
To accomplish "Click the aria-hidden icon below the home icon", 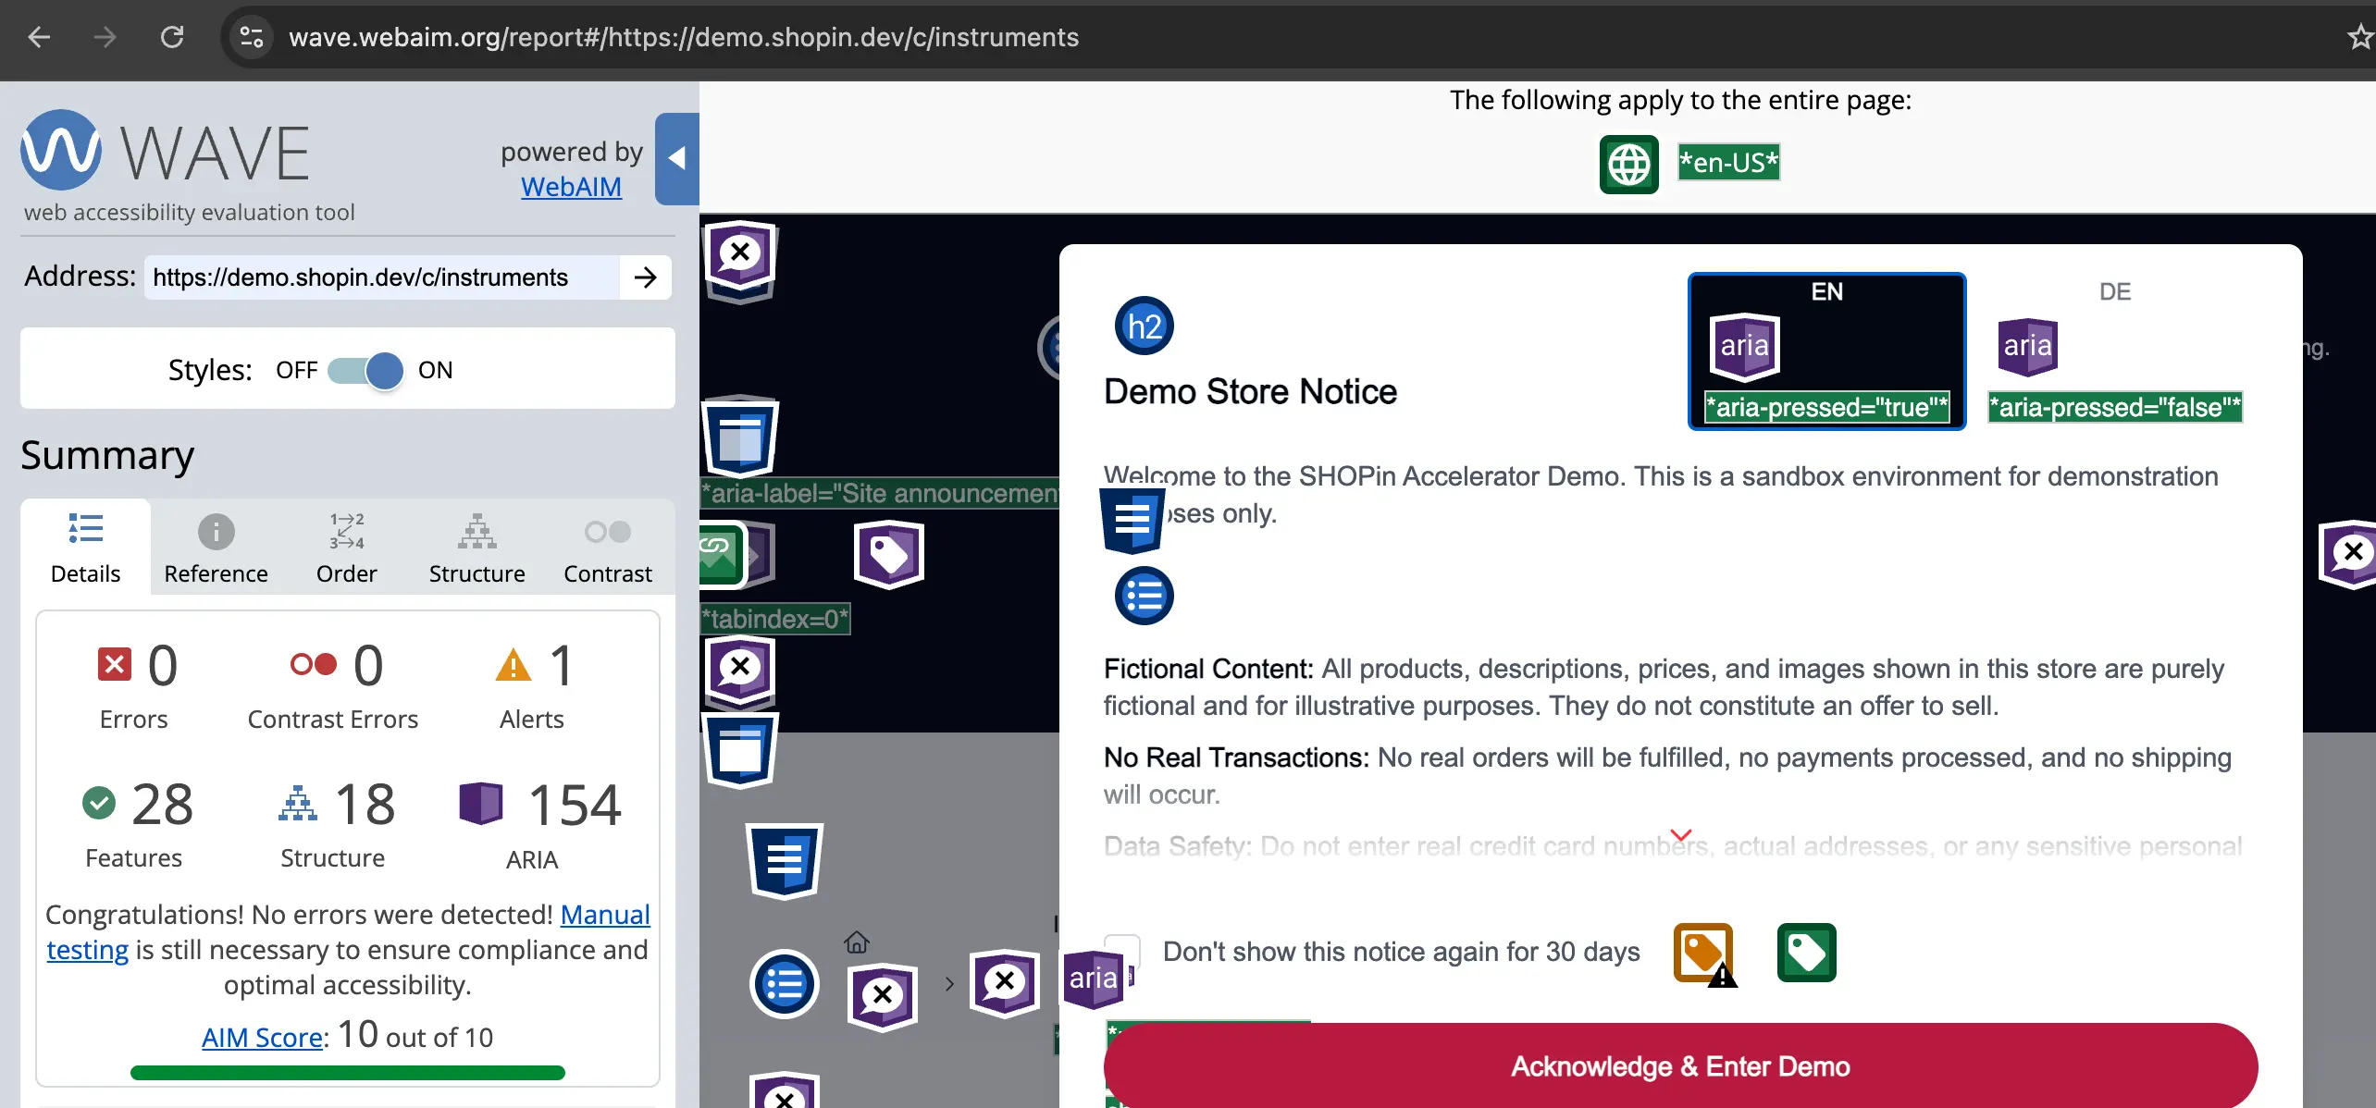I will (883, 996).
